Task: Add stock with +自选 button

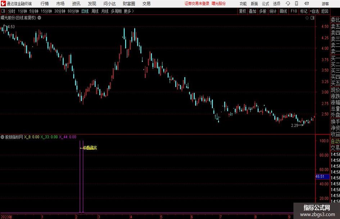Action: (x=314, y=11)
